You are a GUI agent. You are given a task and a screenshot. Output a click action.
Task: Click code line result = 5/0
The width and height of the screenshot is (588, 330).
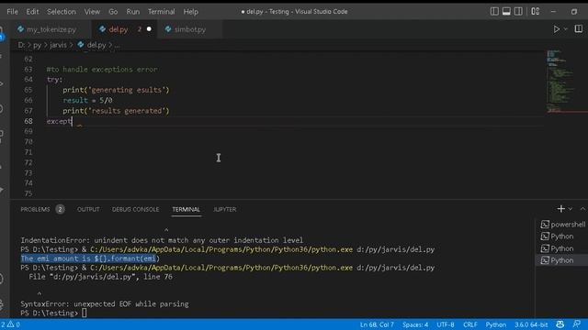pos(87,100)
